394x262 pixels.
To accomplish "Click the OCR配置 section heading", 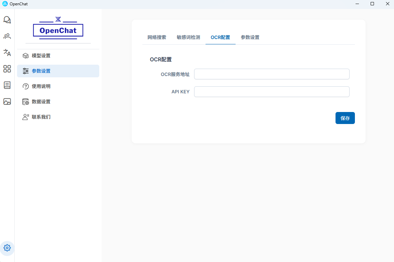I will [161, 59].
